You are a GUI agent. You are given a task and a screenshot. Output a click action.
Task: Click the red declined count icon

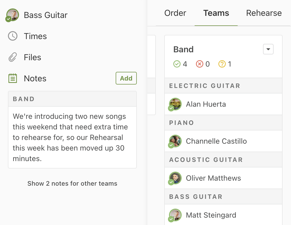tap(199, 64)
